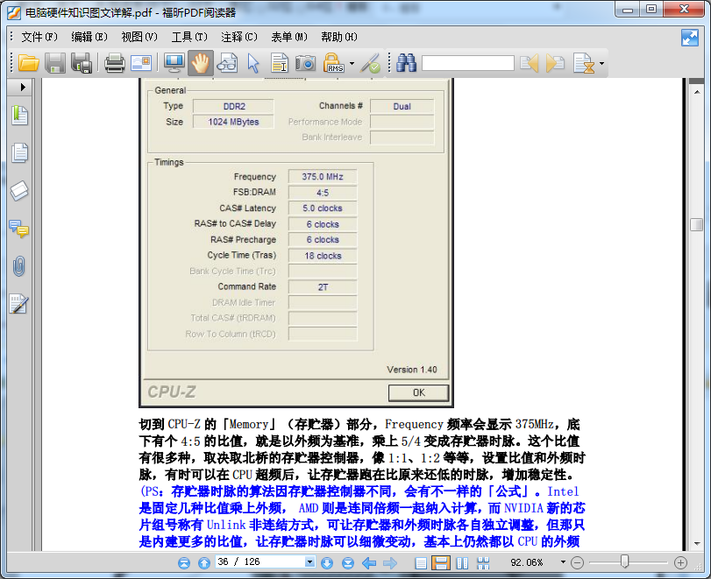Open the 视图(V) menu
Viewport: 711px width, 579px height.
[x=139, y=37]
